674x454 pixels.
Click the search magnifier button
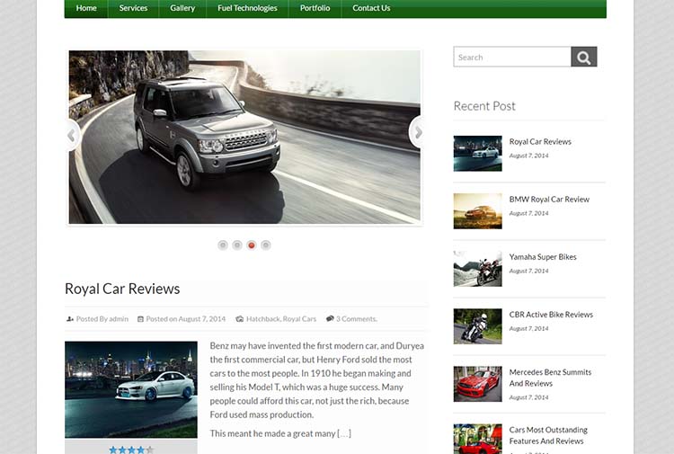tap(584, 57)
